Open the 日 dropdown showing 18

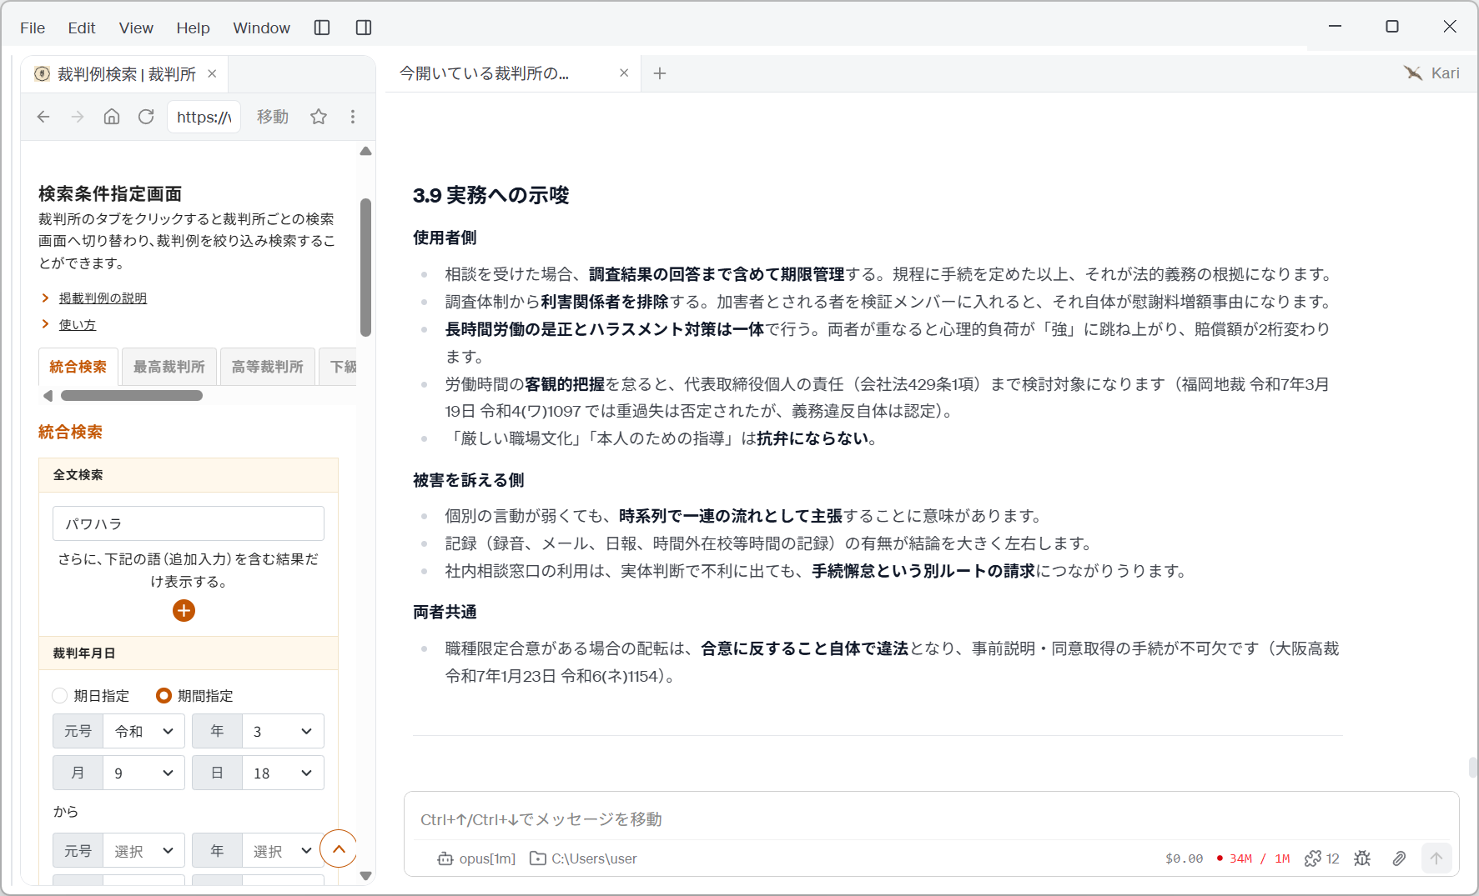(283, 773)
